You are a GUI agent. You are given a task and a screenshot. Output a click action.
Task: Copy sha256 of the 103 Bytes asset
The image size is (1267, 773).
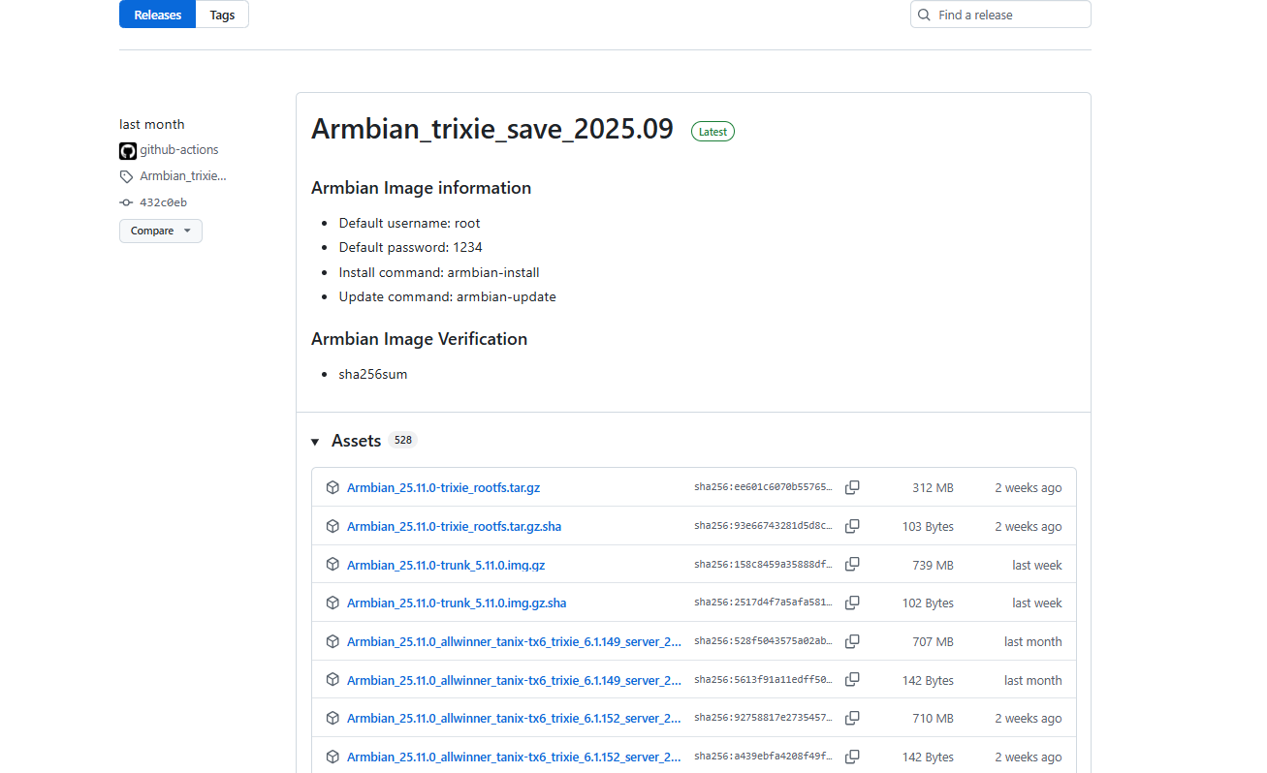point(852,526)
